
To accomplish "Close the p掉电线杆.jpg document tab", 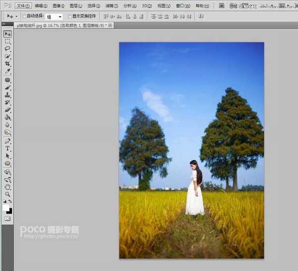I will [x=110, y=25].
